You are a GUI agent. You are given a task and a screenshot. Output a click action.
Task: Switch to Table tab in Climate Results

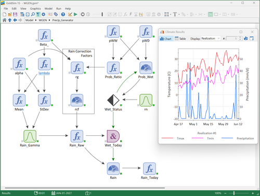(180, 39)
